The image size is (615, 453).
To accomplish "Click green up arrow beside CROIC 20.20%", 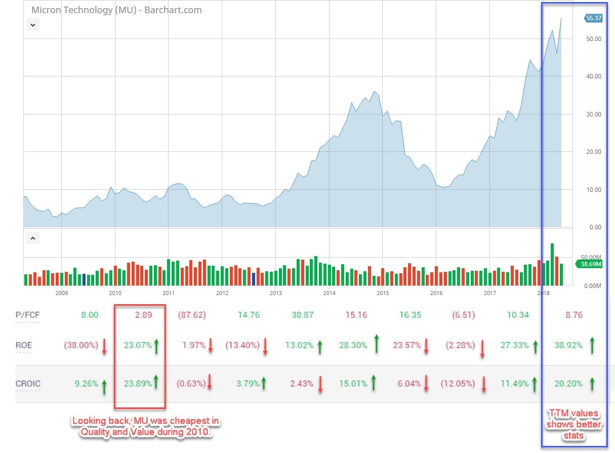I will click(x=592, y=383).
